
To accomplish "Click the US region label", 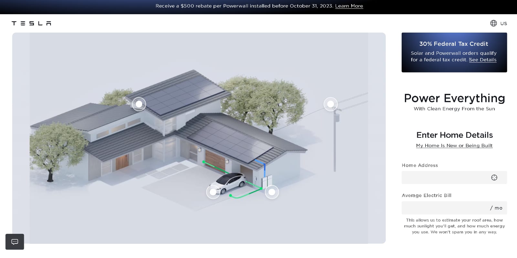I will click(x=504, y=24).
